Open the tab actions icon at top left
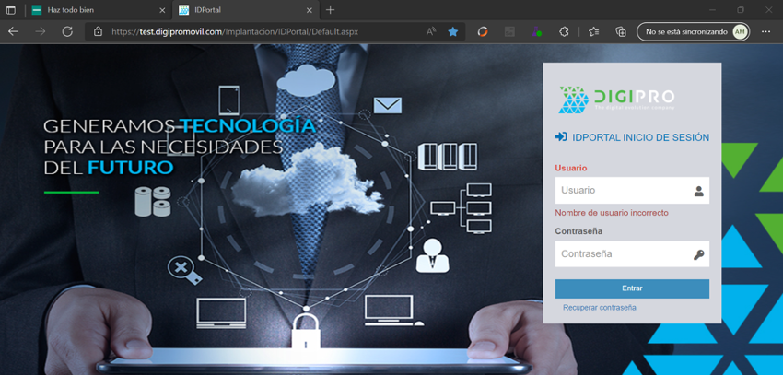 click(x=11, y=9)
